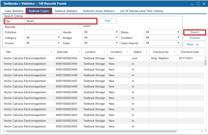Click the Barcode input field
208x135 pixels.
[x=52, y=27]
